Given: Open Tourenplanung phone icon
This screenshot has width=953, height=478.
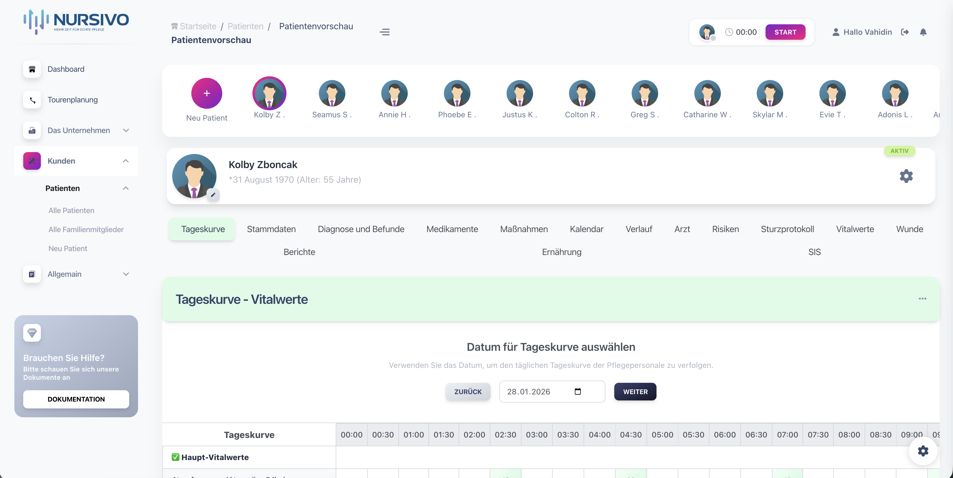Looking at the screenshot, I should pyautogui.click(x=32, y=100).
